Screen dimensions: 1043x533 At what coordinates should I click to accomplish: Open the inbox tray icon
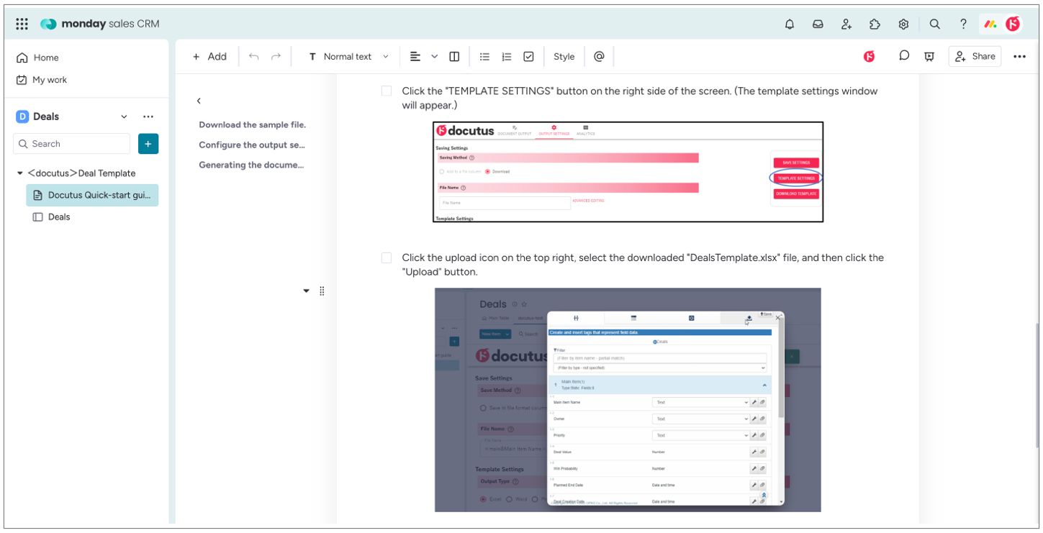pyautogui.click(x=818, y=24)
